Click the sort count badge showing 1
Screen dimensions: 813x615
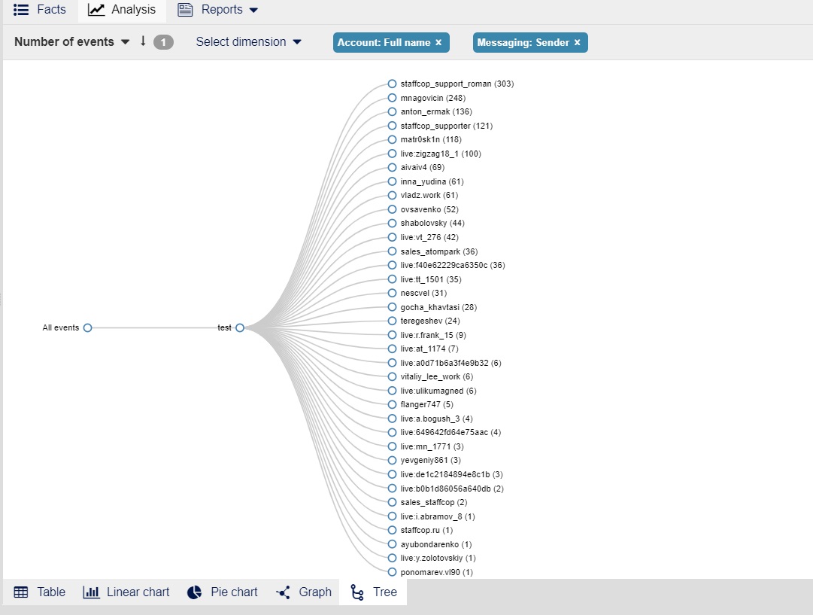tap(163, 42)
